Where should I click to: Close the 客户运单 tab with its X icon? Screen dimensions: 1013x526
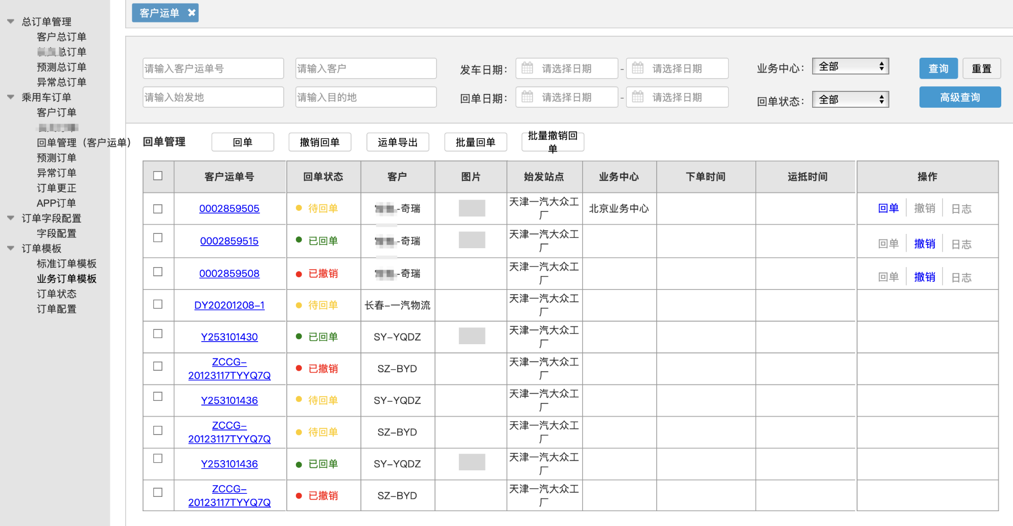click(191, 13)
